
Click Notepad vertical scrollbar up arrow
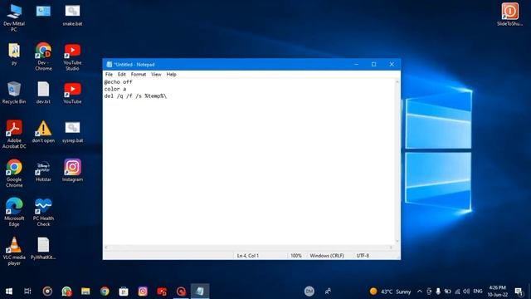tap(397, 82)
